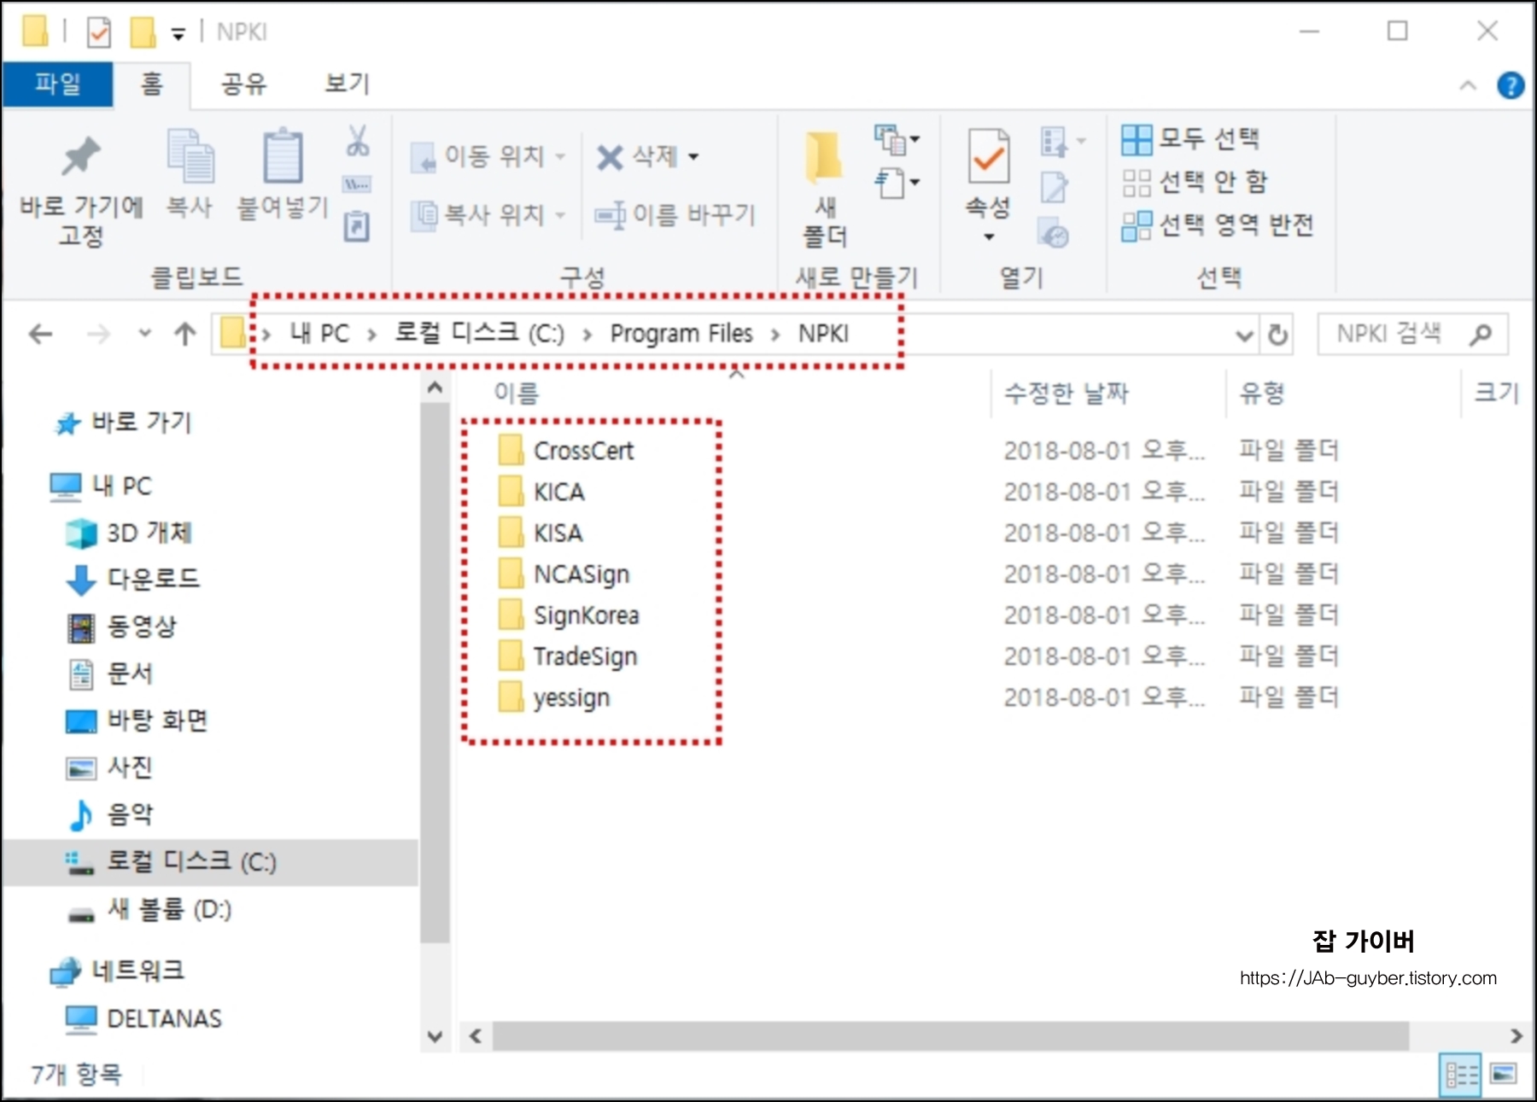Open 바탕 화면 (Desktop) in navigation pane

tap(137, 720)
